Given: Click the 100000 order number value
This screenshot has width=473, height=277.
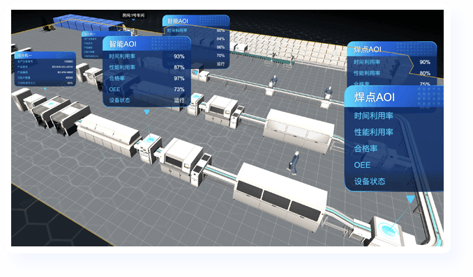Looking at the screenshot, I should click(x=68, y=61).
